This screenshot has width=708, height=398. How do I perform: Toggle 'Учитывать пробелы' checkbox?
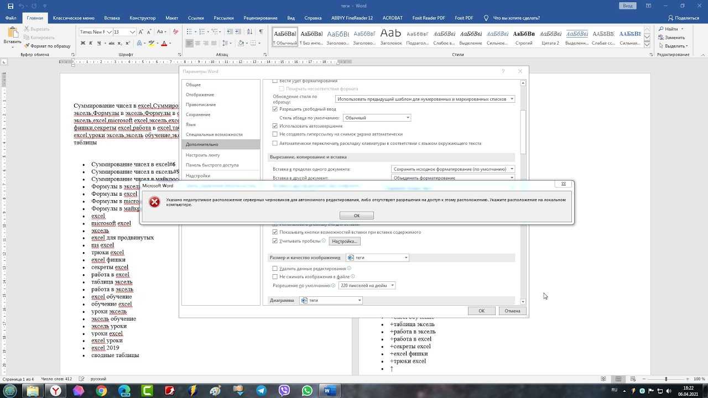click(x=275, y=241)
